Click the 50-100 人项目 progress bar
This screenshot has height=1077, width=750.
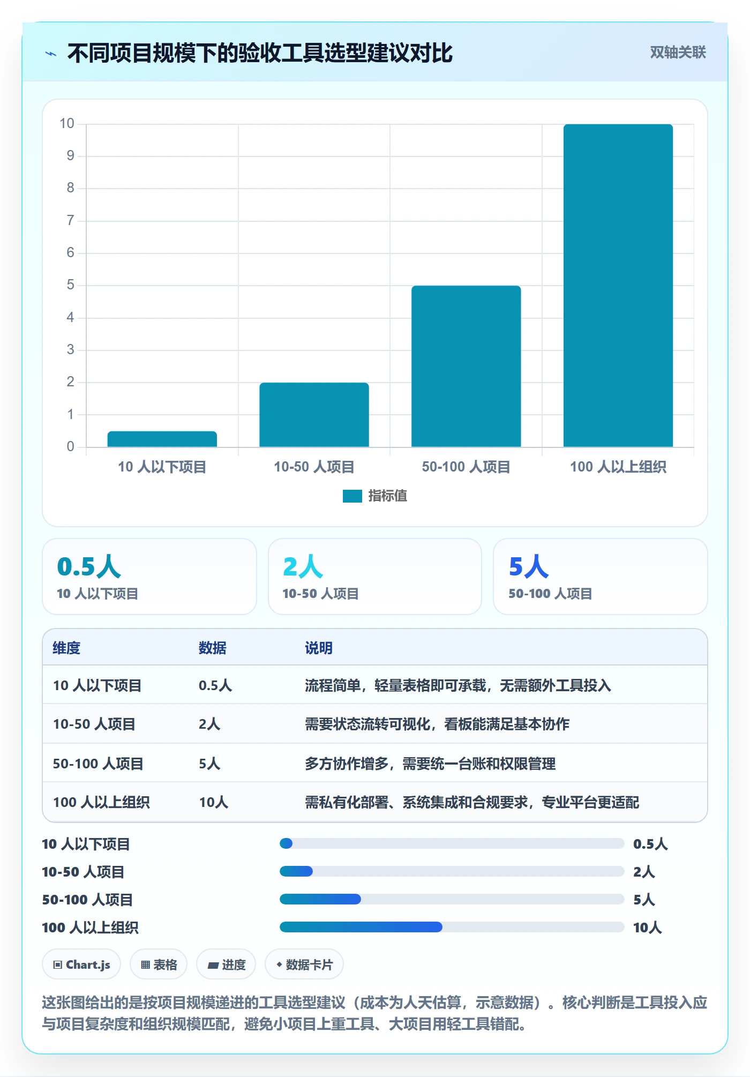(x=452, y=899)
